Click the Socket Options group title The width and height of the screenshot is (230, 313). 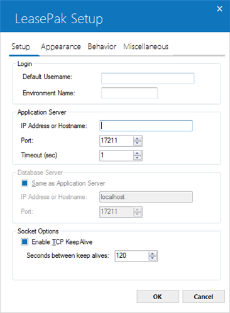pyautogui.click(x=38, y=231)
